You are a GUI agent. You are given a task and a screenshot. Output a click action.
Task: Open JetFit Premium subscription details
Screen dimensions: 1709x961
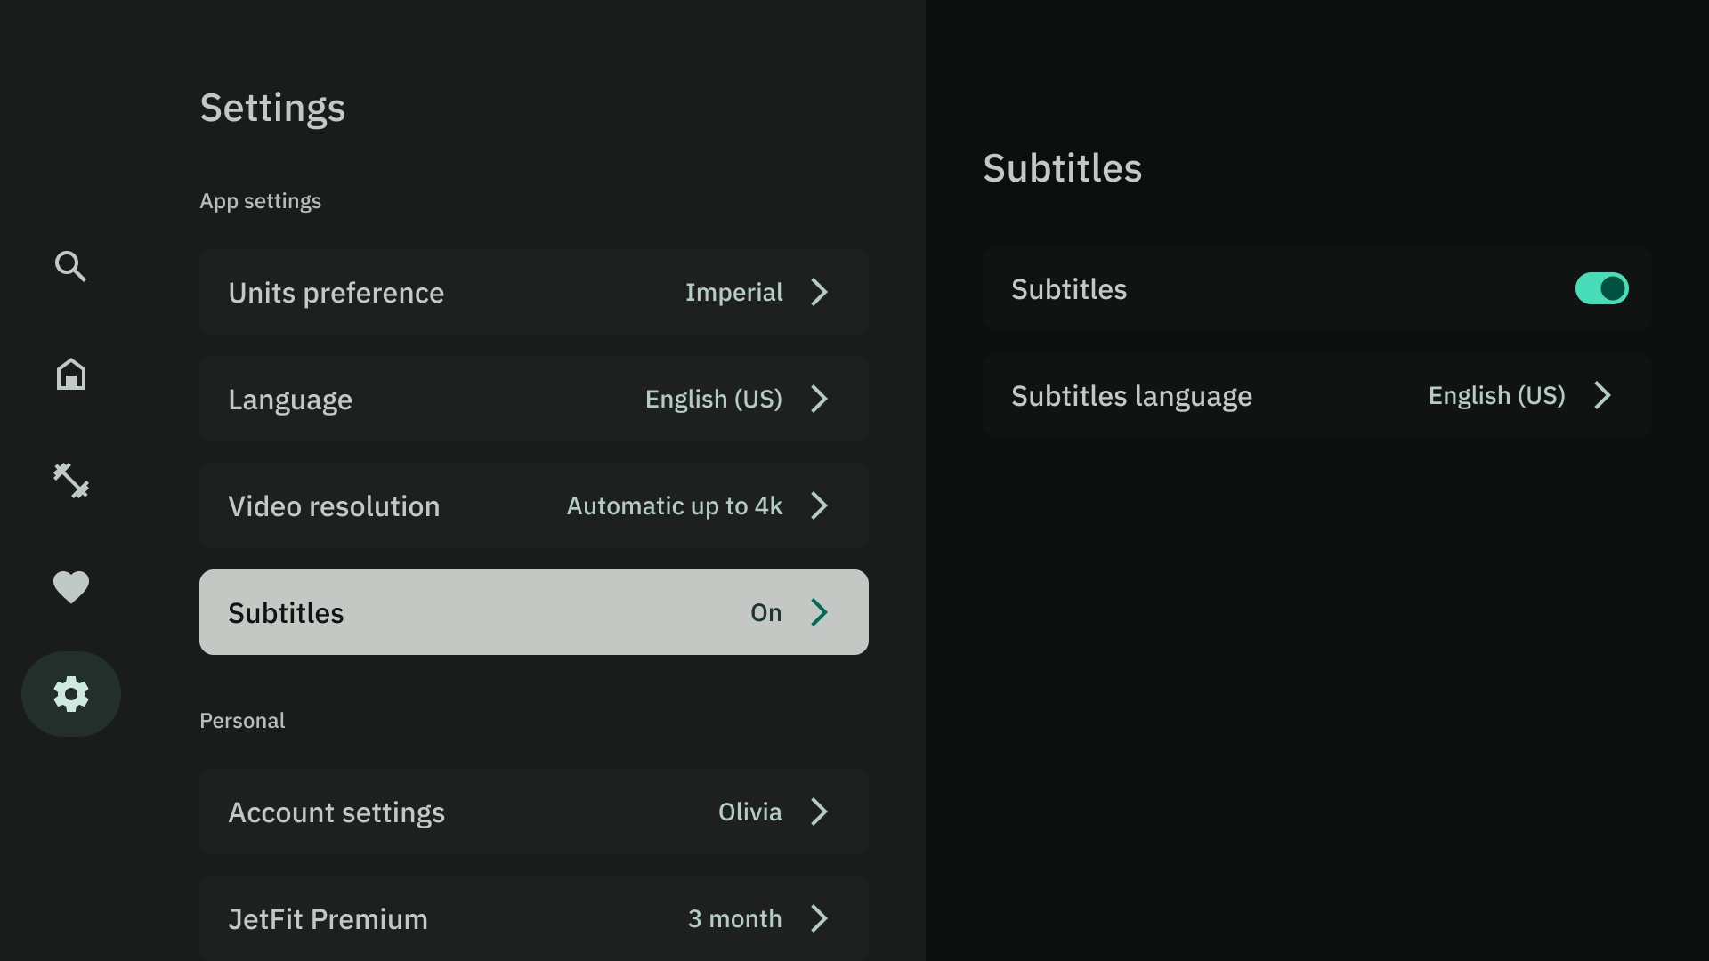(x=533, y=917)
